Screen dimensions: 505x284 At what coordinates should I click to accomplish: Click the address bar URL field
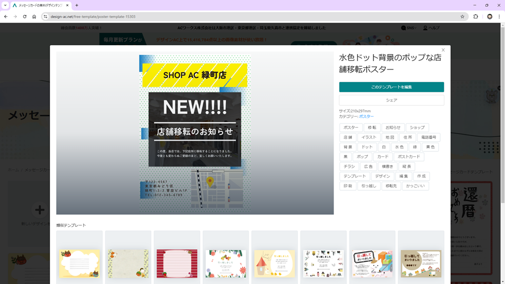(x=237, y=16)
